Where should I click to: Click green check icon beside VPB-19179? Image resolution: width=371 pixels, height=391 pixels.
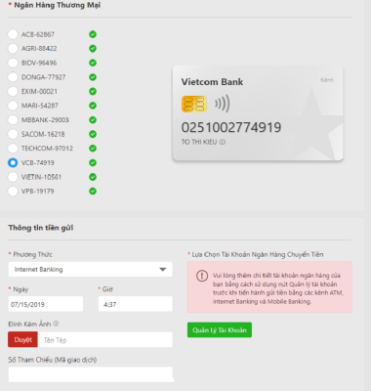93,191
